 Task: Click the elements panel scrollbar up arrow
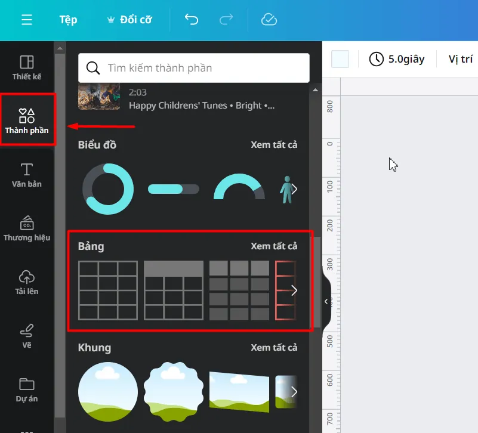click(x=315, y=90)
